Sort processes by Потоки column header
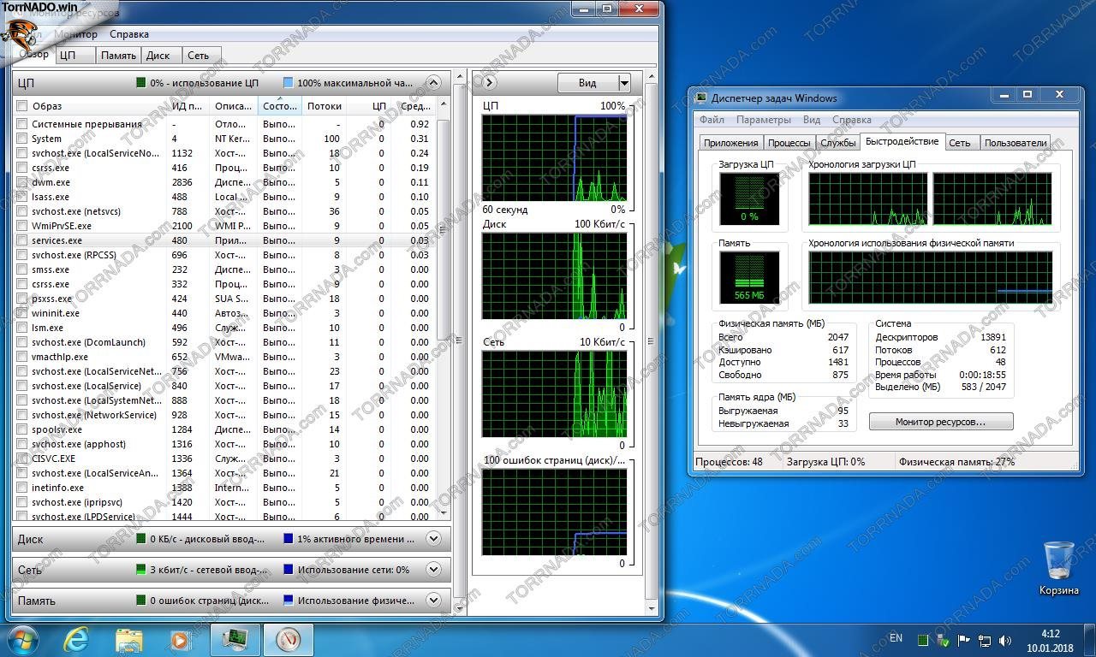Screen dimensions: 1096x657 [x=324, y=106]
